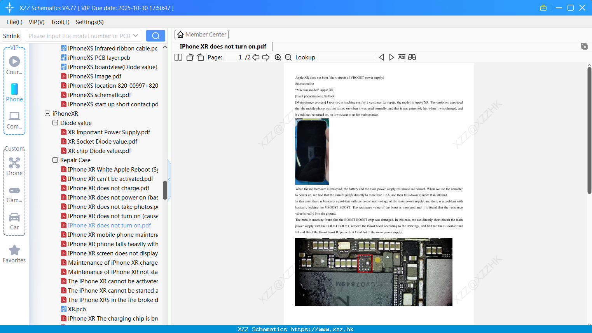
Task: Open IPhone XR can't be activated.pdf
Action: point(107,179)
